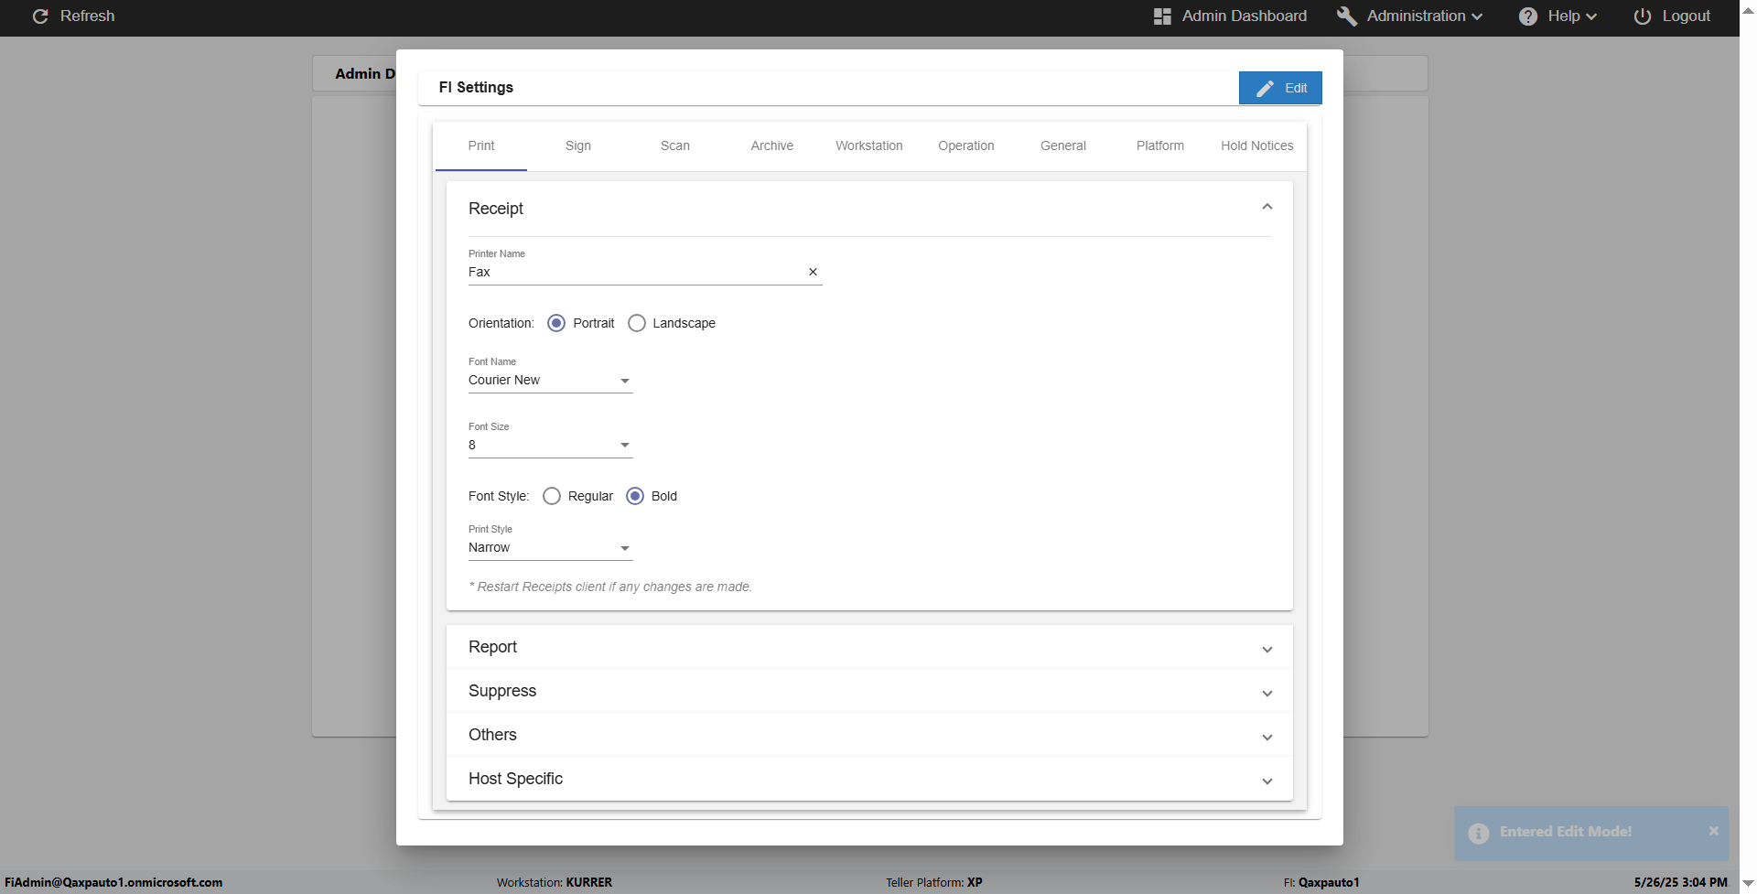
Task: Switch to the Sign tab
Action: coord(578,145)
